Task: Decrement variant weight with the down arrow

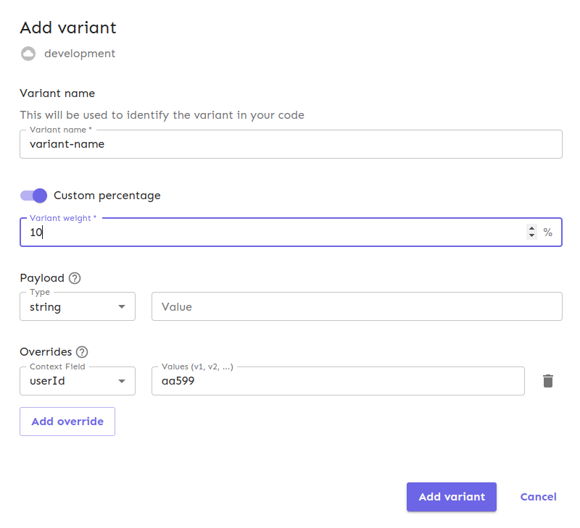Action: 531,235
